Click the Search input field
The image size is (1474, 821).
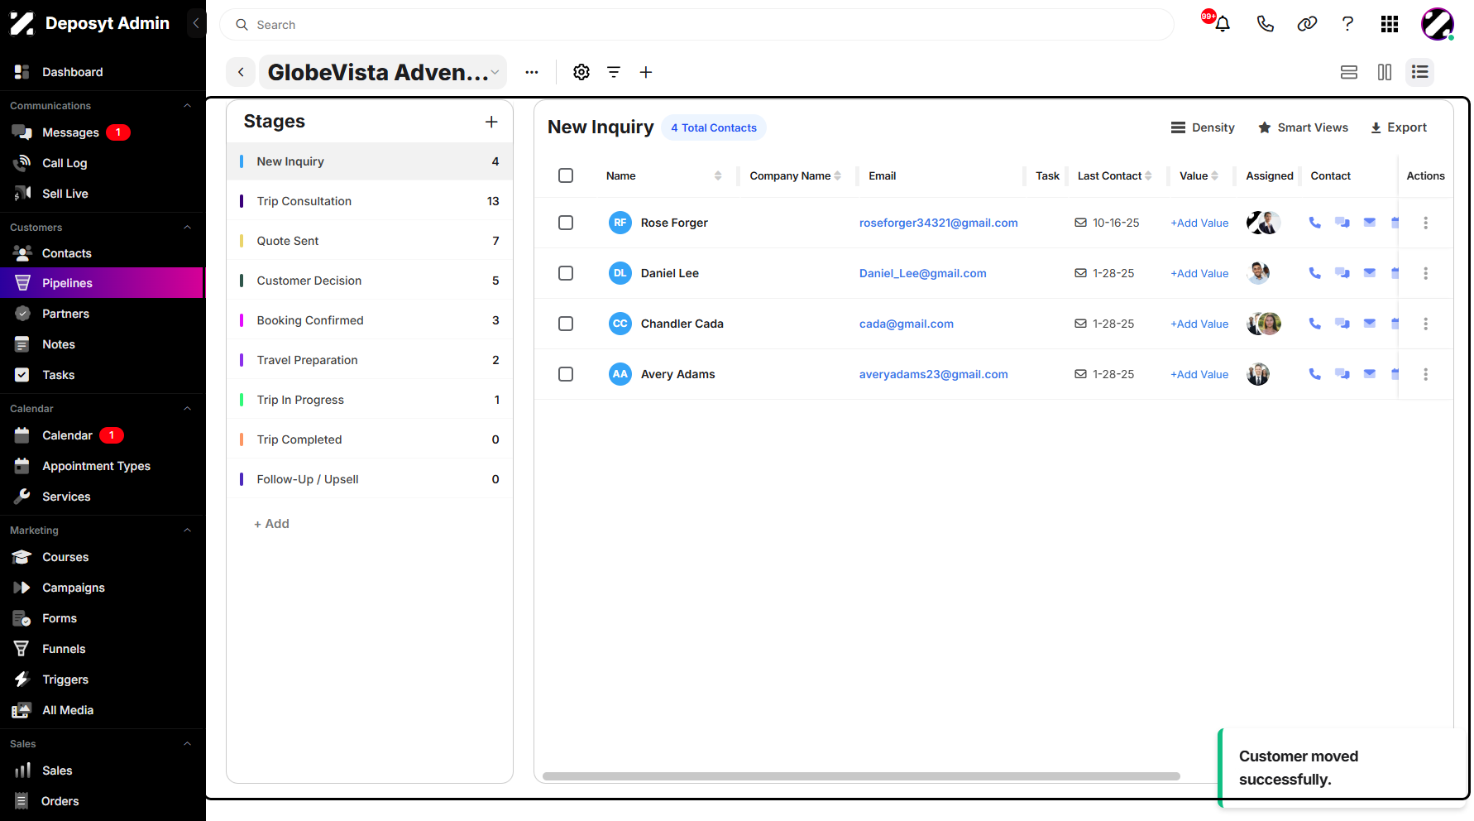pos(696,25)
